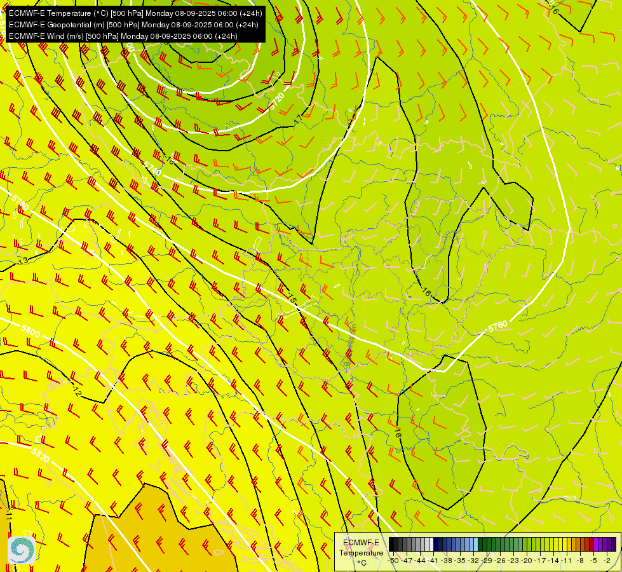Viewport: 622px width, 572px height.
Task: Click the 'ECMWF-E Wind (m/s) [500 hPa]' title line
Action: coord(123,36)
